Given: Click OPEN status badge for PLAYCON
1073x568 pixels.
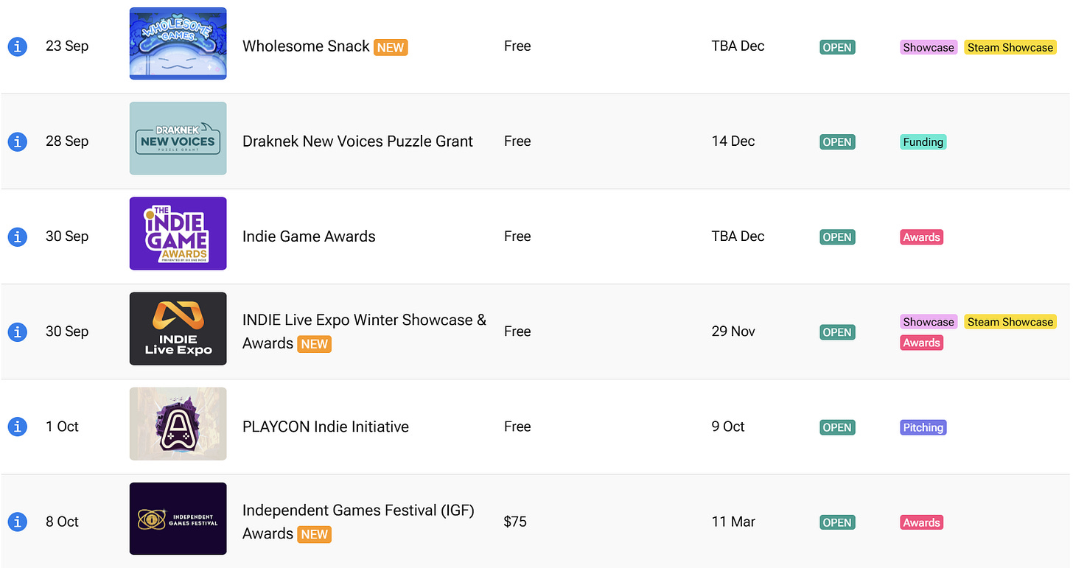Looking at the screenshot, I should (x=837, y=427).
